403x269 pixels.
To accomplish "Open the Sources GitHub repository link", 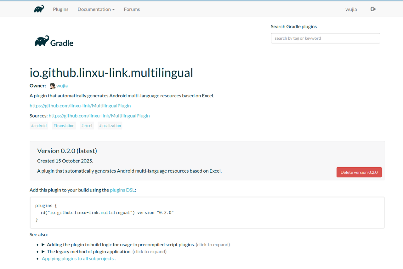I will pyautogui.click(x=99, y=116).
